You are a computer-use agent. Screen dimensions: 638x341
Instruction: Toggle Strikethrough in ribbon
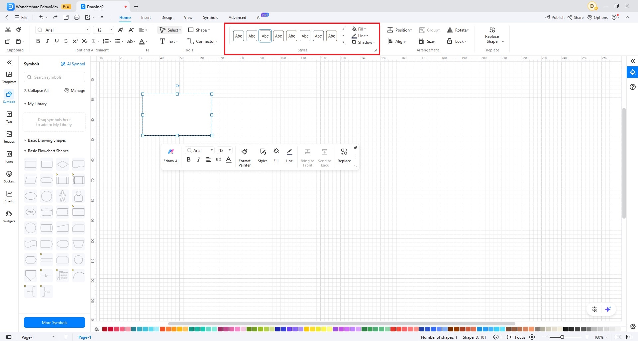(x=66, y=41)
